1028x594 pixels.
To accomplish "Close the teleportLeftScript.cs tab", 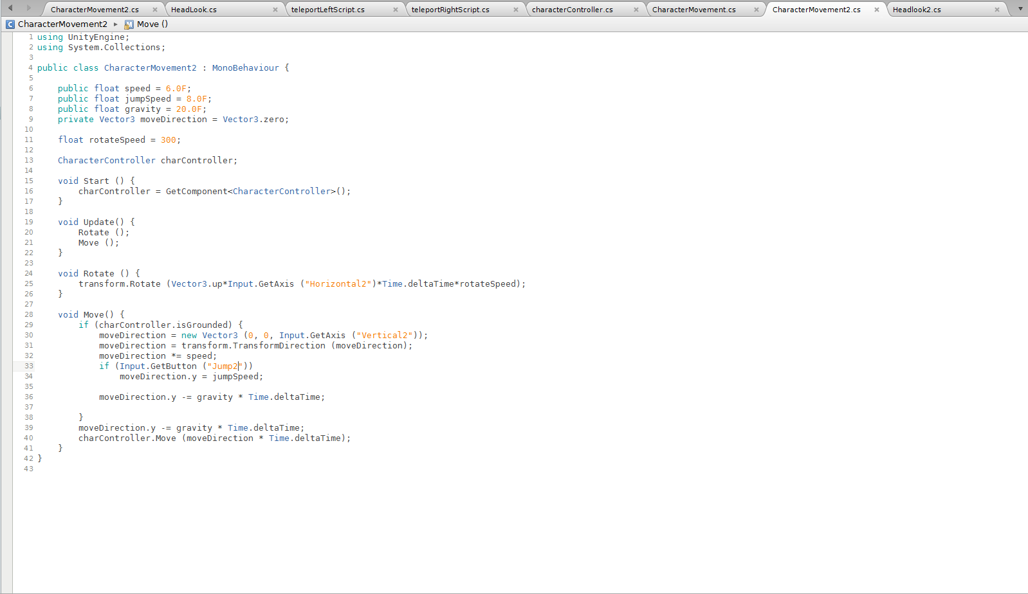I will 396,10.
